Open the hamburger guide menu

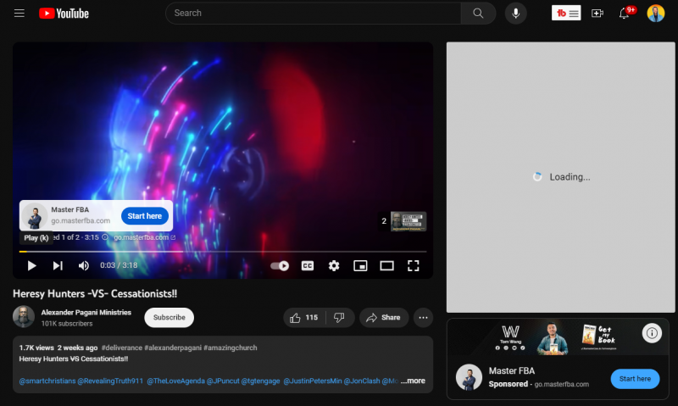tap(19, 14)
